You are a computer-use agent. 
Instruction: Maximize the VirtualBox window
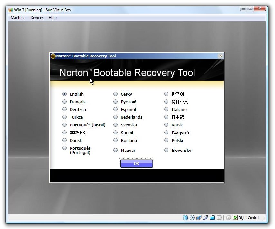point(251,9)
